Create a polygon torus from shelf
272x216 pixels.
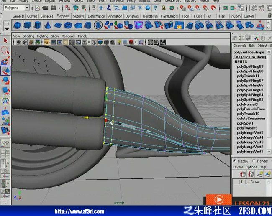coord(68,25)
